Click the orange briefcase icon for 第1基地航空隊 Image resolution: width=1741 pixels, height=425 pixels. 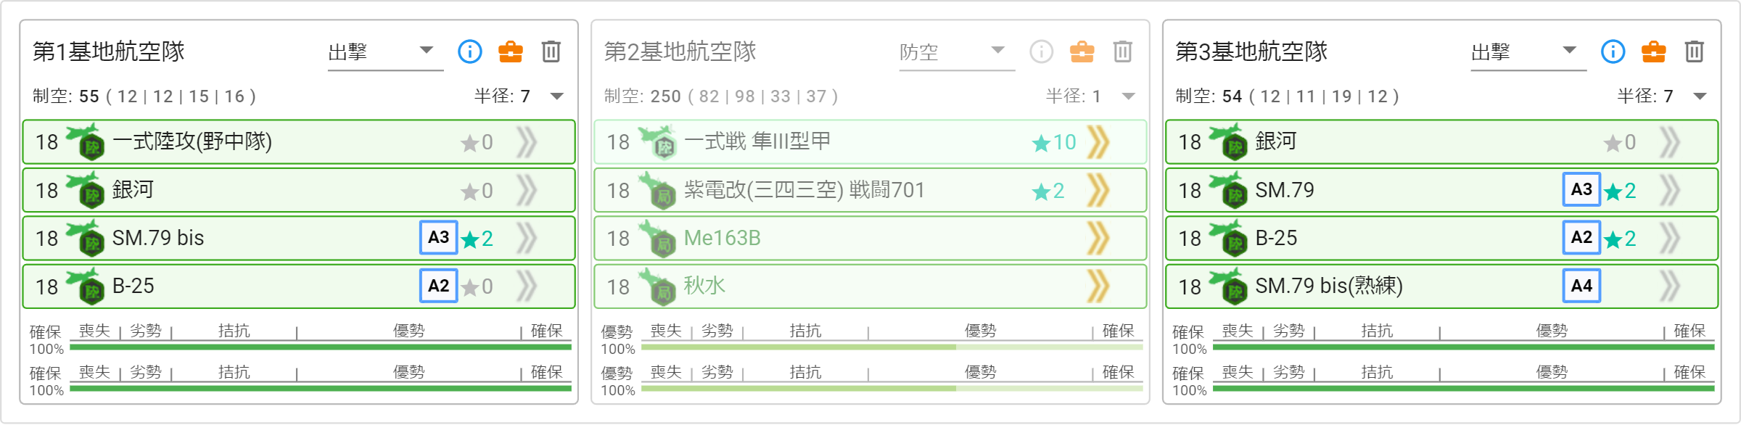[511, 51]
